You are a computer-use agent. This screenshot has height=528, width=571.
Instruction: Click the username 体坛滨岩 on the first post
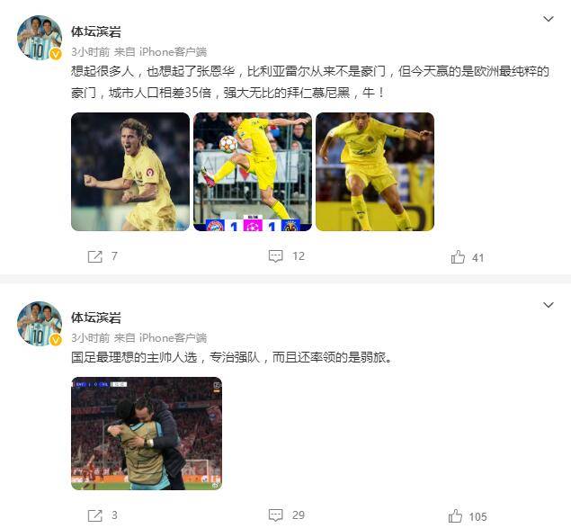(x=96, y=31)
